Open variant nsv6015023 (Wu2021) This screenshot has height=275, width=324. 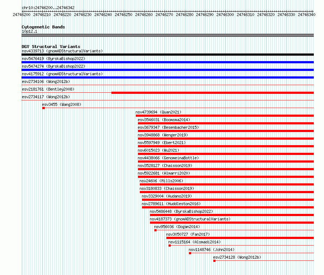click(x=158, y=150)
